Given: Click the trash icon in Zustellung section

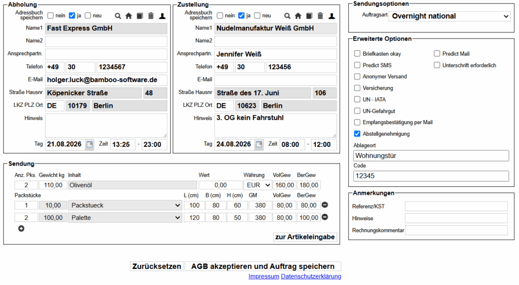Looking at the screenshot, I should [x=320, y=16].
